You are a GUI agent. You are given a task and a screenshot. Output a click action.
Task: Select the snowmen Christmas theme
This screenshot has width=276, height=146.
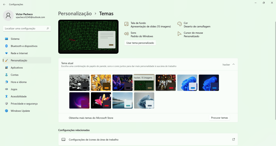[x=166, y=83]
